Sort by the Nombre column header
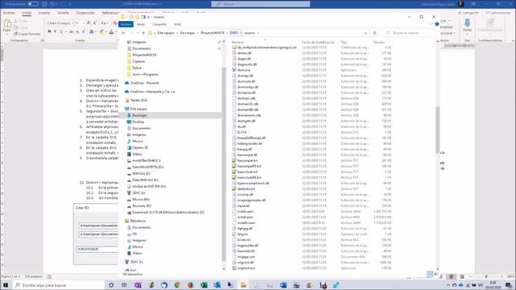The height and width of the screenshot is (290, 516). [x=238, y=42]
